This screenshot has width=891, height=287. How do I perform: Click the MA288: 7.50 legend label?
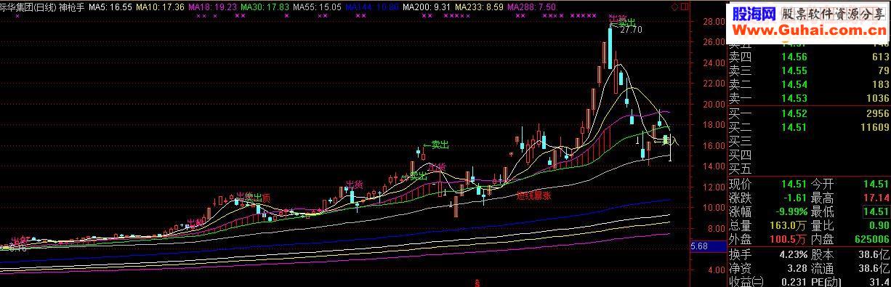coord(531,6)
